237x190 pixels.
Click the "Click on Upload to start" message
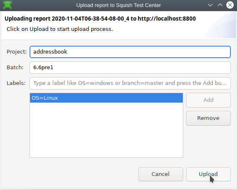pyautogui.click(x=60, y=29)
